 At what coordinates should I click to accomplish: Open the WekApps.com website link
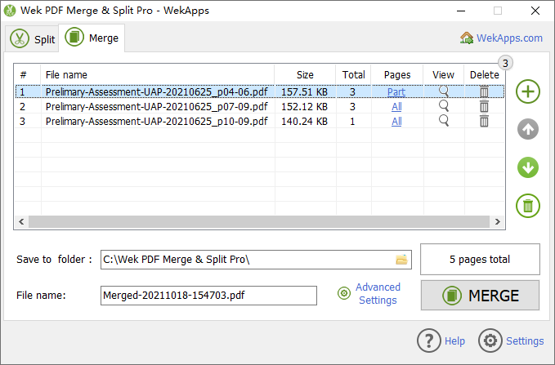pos(509,38)
